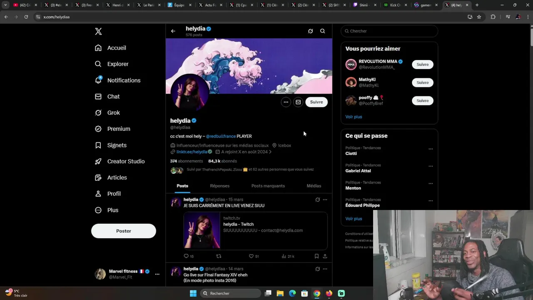Bookmark the 15 mars post
This screenshot has height=300, width=533.
tap(316, 256)
